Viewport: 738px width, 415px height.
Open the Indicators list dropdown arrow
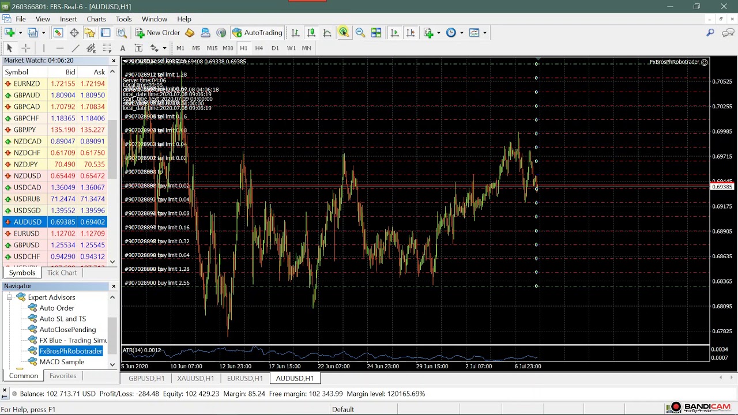click(x=439, y=33)
